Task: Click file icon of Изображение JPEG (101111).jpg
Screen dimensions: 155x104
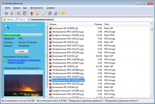Action: point(50,39)
